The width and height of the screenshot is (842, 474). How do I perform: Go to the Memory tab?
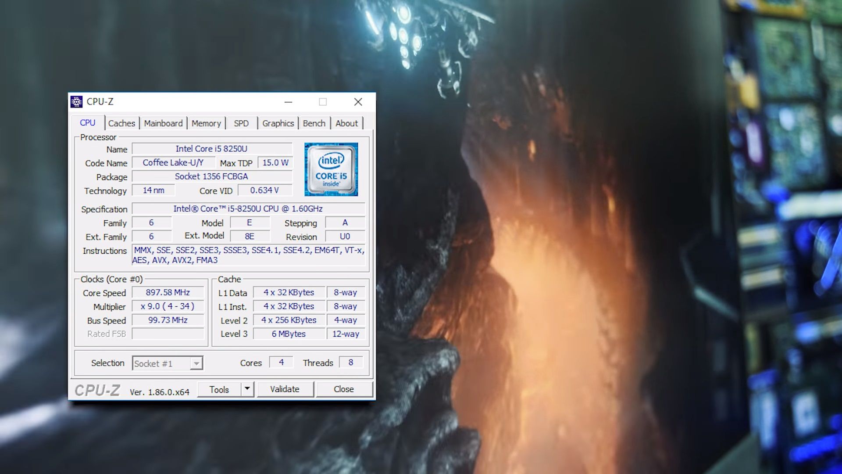206,123
